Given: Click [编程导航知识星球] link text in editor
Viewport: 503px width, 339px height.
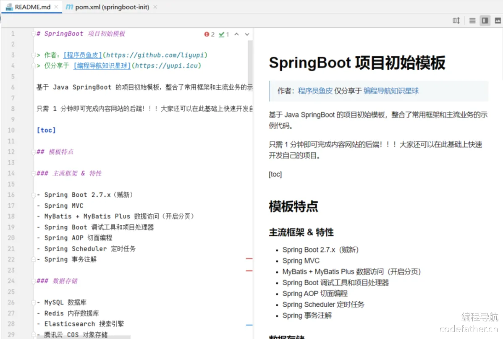Looking at the screenshot, I should click(102, 66).
